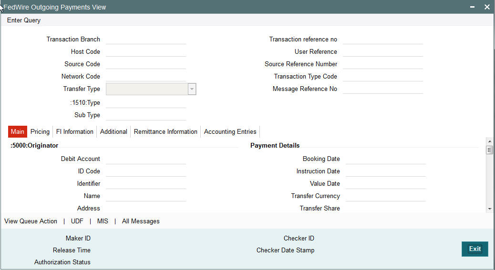Select the Value Date field

coord(386,184)
